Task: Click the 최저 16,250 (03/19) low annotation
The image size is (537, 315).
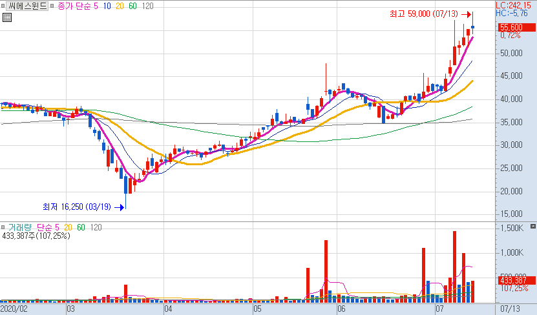Action: point(77,207)
